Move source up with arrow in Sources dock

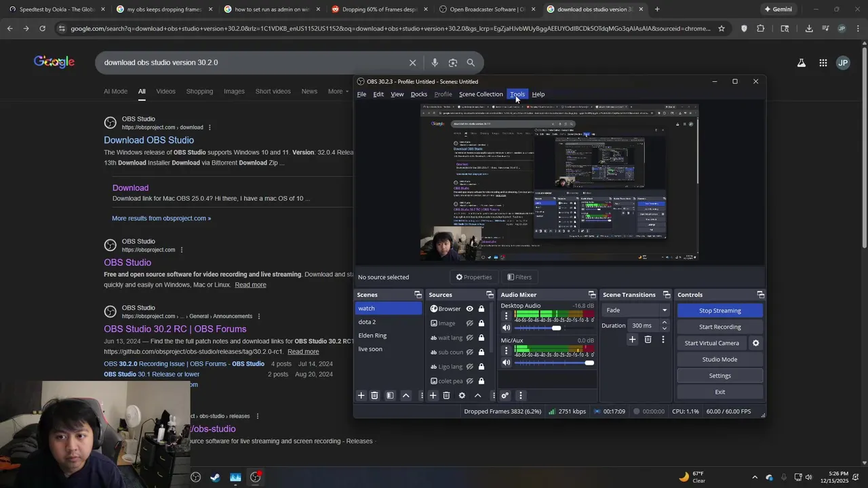[477, 396]
